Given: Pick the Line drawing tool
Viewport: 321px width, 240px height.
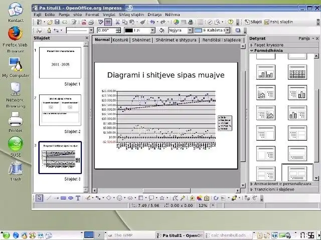Looking at the screenshot, I should coord(49,198).
